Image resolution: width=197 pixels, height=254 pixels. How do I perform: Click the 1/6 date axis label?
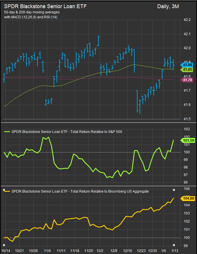click(x=163, y=251)
